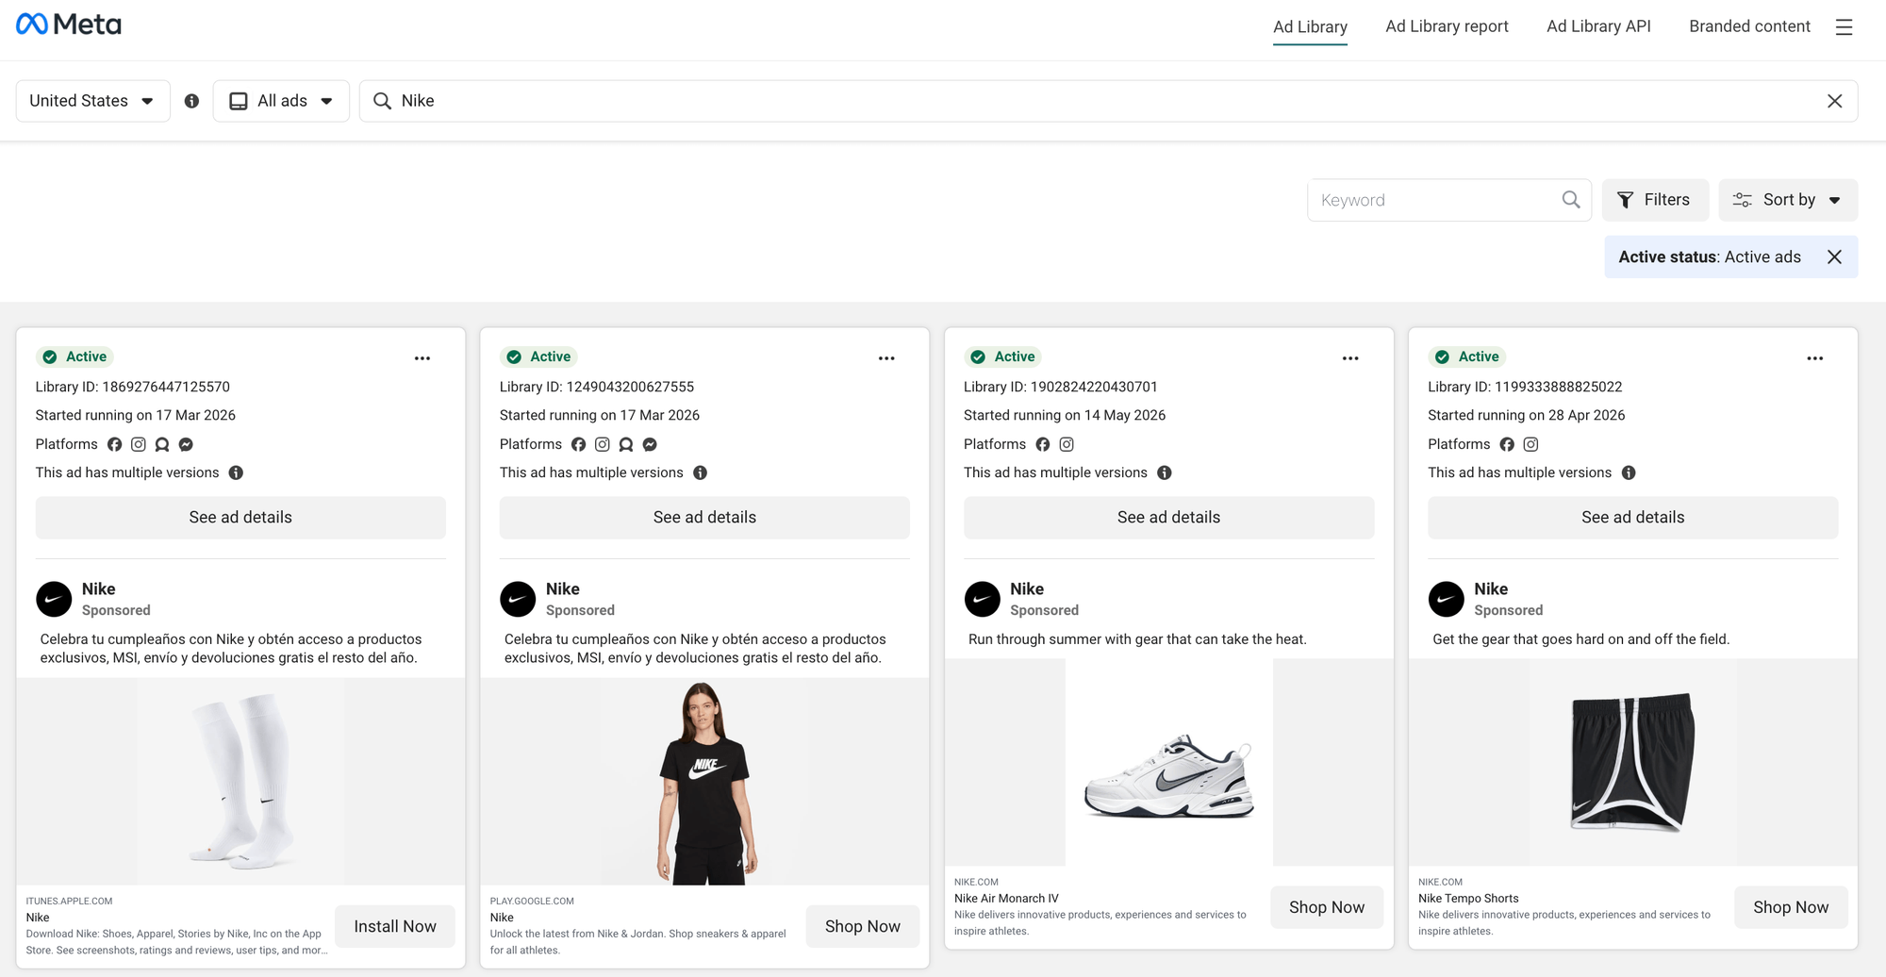The height and width of the screenshot is (977, 1886).
Task: Click PLAY.GOOGLE.COM link text
Action: pos(532,902)
